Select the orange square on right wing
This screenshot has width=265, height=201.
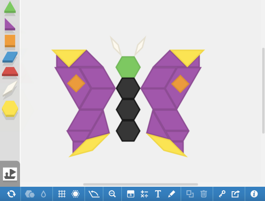[x=180, y=84]
